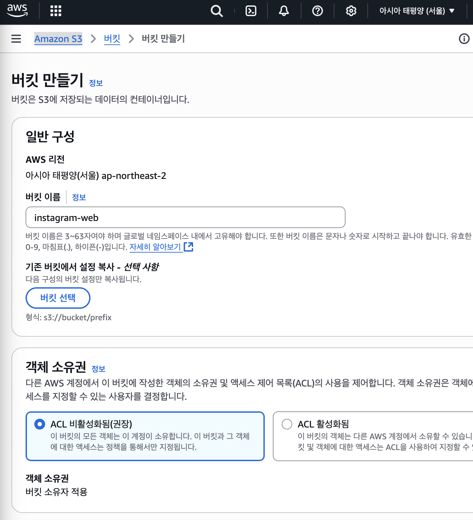
Task: Launch the CloudShell terminal icon
Action: tap(251, 11)
